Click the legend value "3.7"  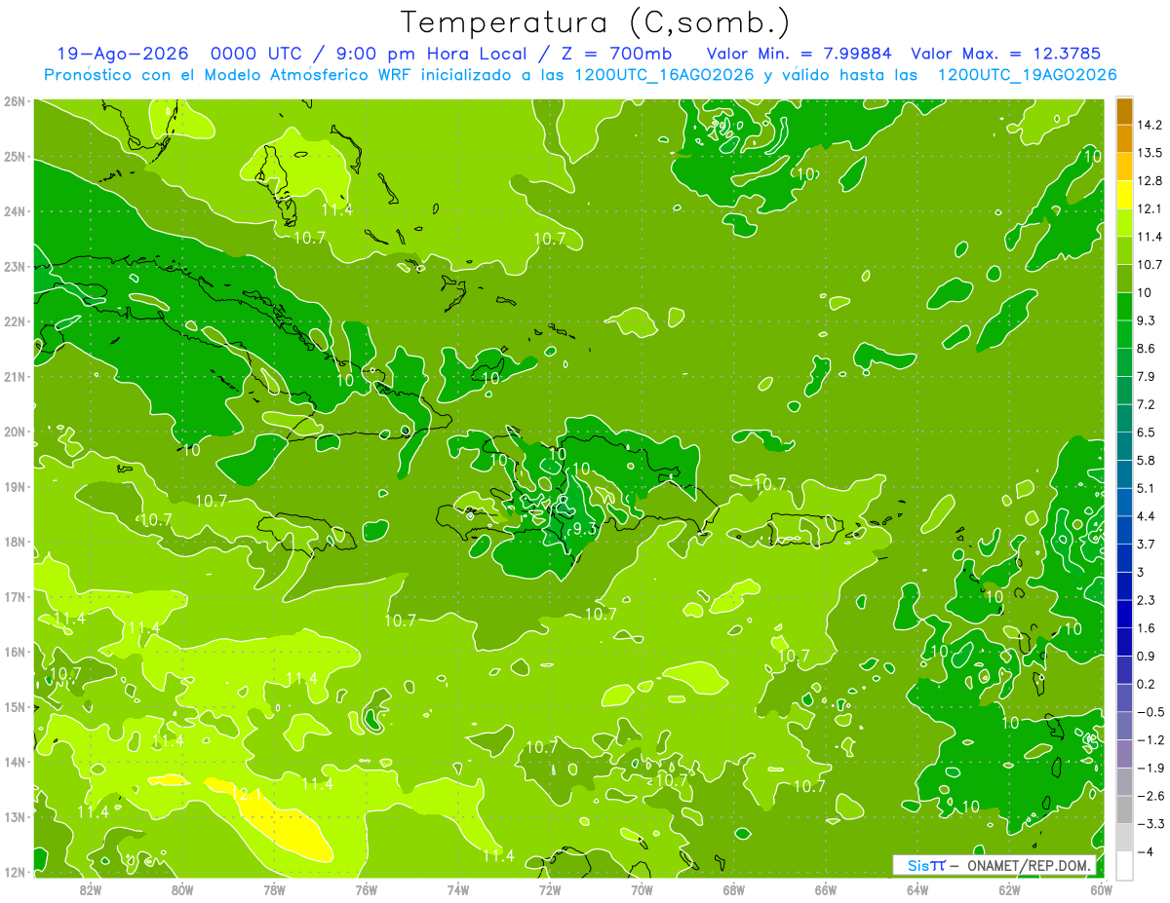coord(1147,545)
